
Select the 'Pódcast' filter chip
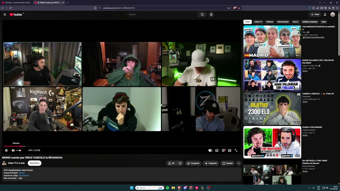tap(270, 22)
